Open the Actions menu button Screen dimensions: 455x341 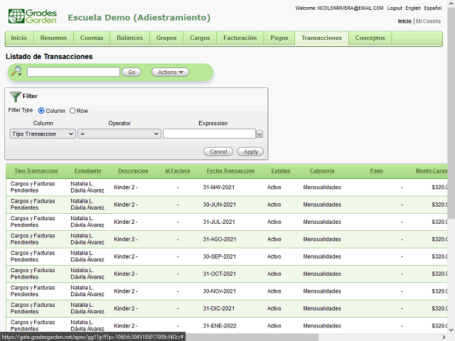pos(170,72)
